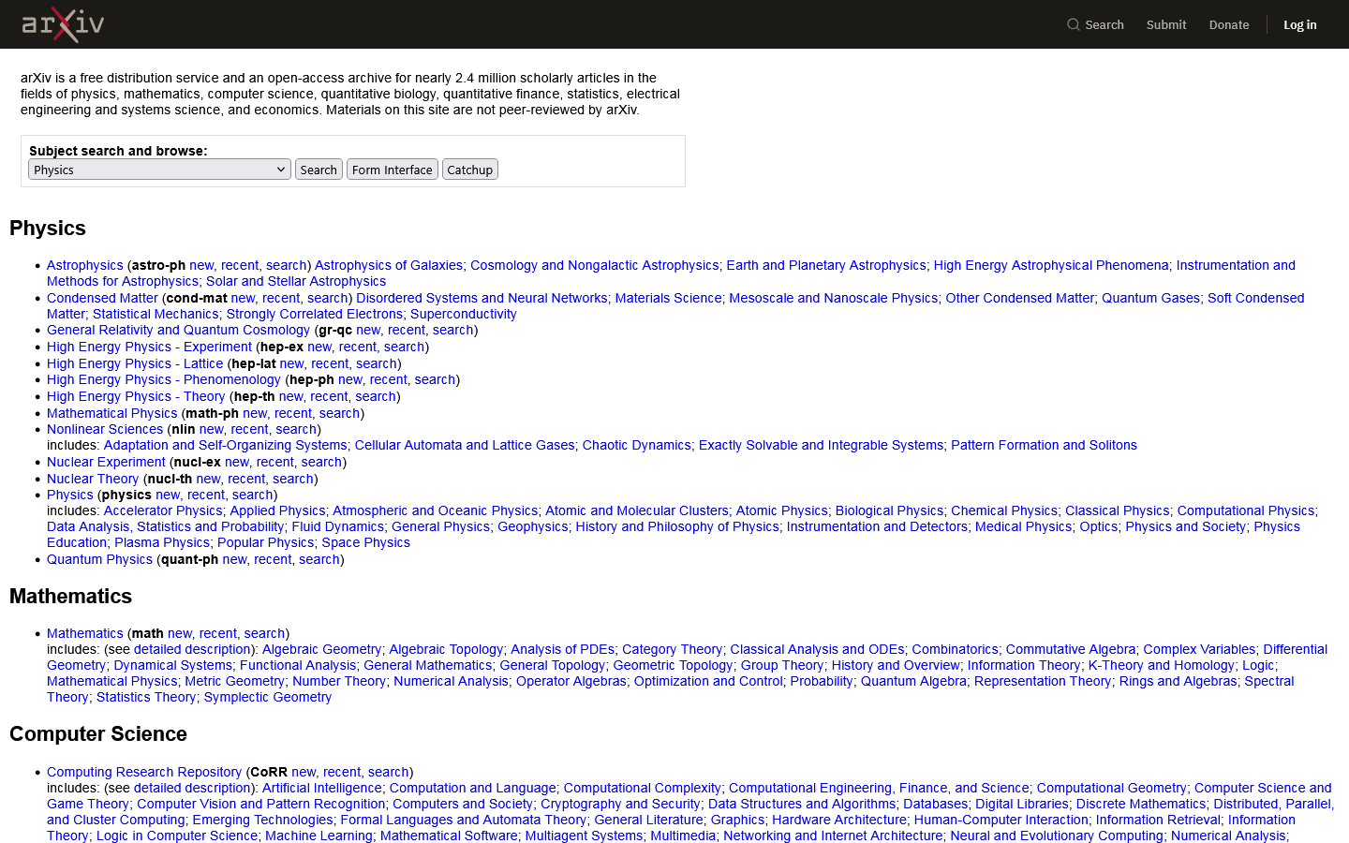Open Quantum Gases category

pos(1150,298)
